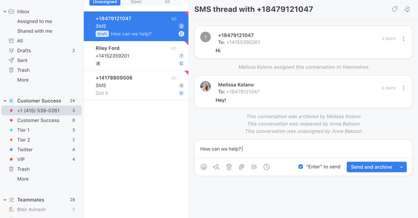This screenshot has height=218, width=418.
Task: Click into the reply message text field
Action: pos(304,149)
